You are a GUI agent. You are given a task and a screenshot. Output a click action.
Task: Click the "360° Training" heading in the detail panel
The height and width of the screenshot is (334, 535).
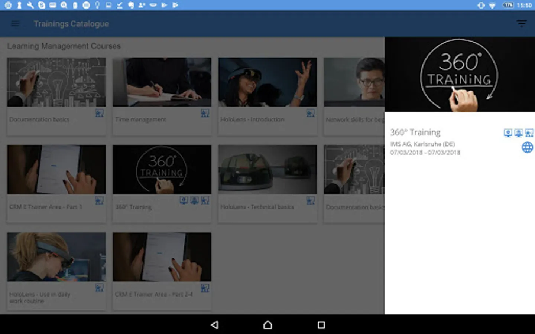(415, 132)
